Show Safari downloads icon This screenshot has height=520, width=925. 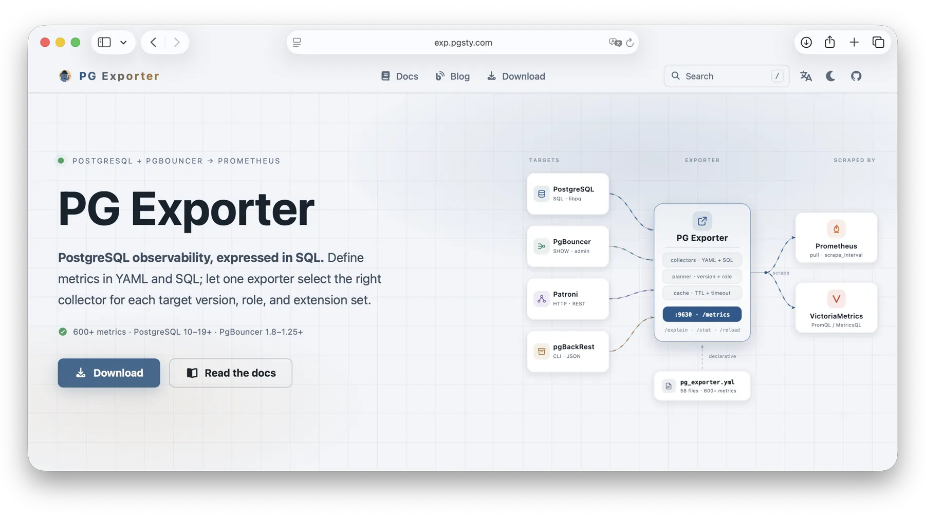pyautogui.click(x=806, y=42)
